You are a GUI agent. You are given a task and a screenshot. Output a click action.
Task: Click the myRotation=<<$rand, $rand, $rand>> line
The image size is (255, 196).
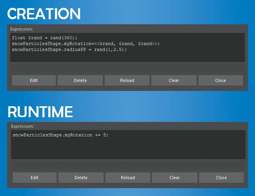tap(86, 44)
